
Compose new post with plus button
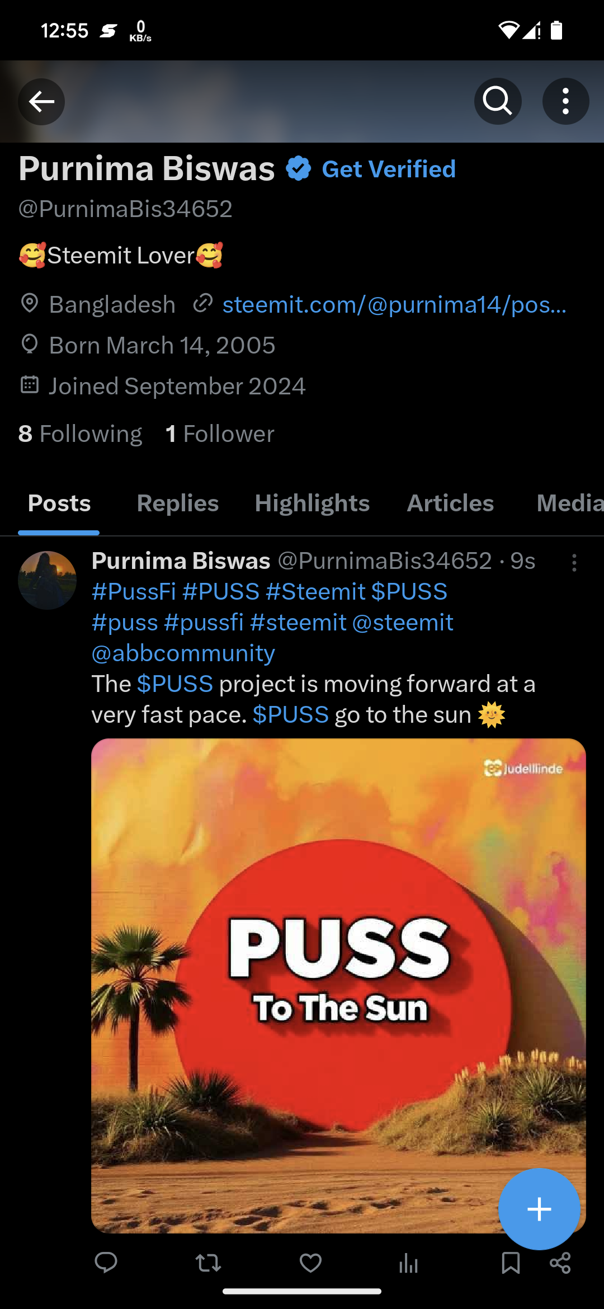539,1209
